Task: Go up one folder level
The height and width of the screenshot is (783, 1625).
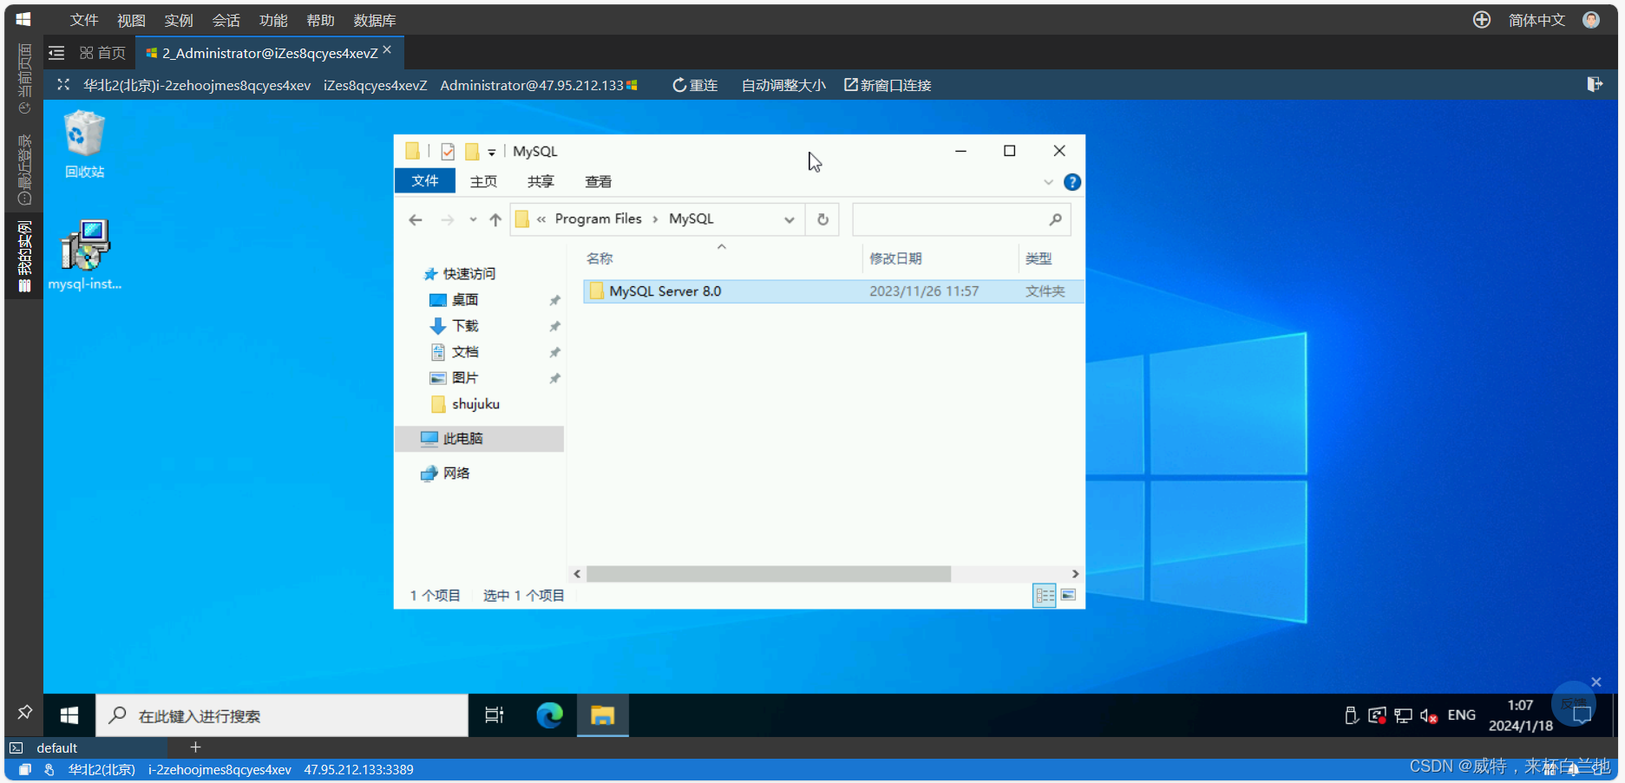Action: (495, 219)
